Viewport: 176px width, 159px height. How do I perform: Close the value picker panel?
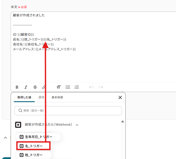click(x=120, y=97)
